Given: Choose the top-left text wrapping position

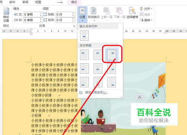Looking at the screenshot, I should coord(85,55).
